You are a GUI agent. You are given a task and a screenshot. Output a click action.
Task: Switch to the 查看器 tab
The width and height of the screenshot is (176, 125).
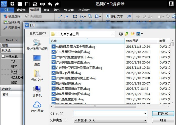pyautogui.click(x=21, y=10)
